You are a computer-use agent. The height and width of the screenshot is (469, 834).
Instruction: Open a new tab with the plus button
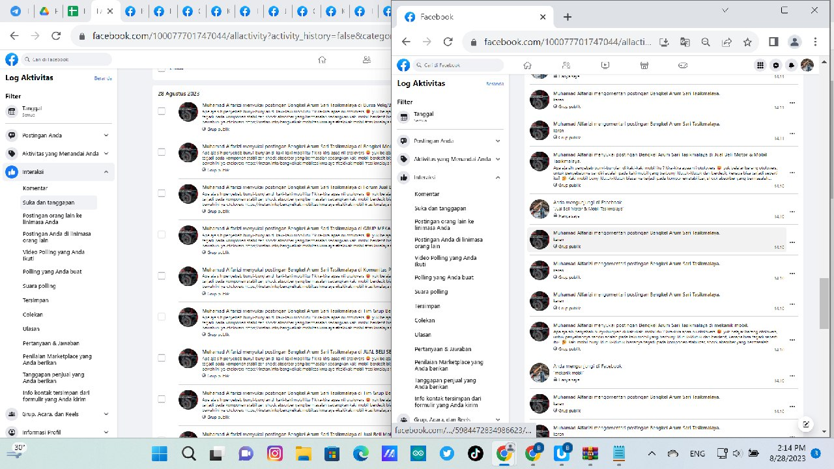click(568, 17)
